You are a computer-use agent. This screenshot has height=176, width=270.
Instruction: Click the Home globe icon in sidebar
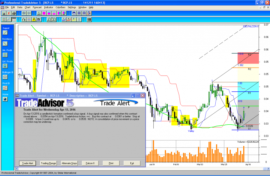[5, 99]
